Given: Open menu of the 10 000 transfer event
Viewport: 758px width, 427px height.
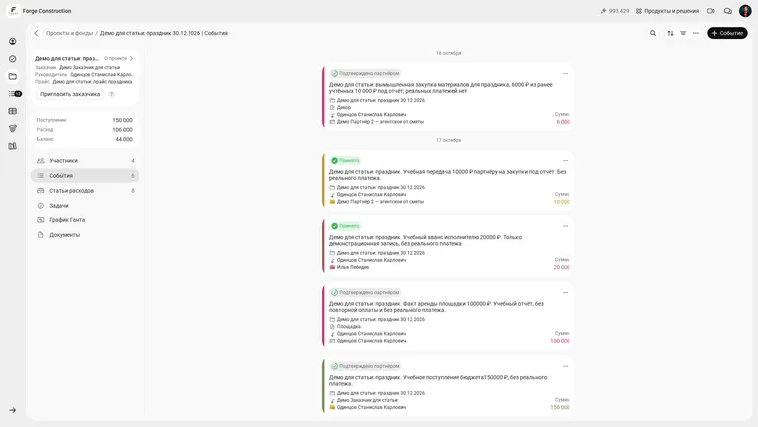Looking at the screenshot, I should (x=565, y=161).
